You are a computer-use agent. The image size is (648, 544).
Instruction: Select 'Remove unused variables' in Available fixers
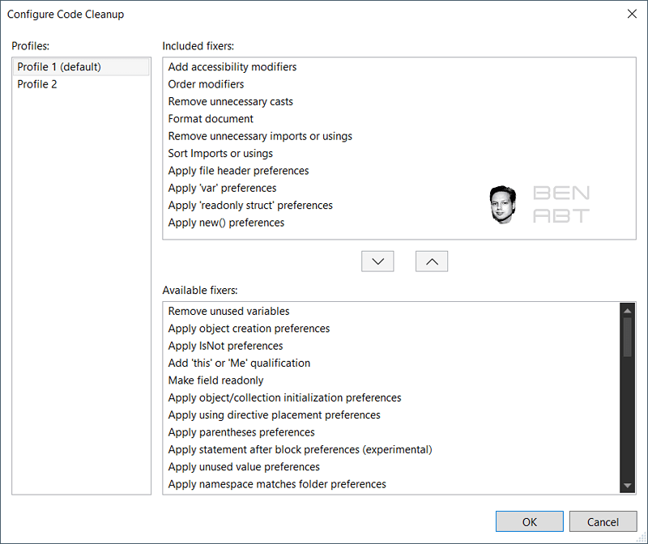pos(227,311)
